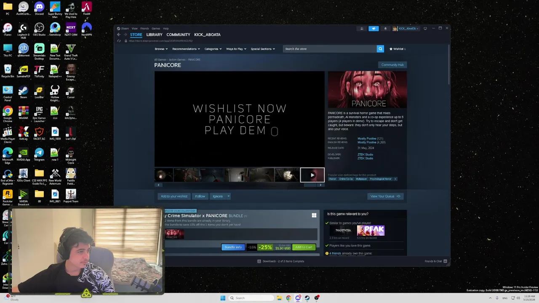Click Steam Big Picture mode icon

pos(425,28)
